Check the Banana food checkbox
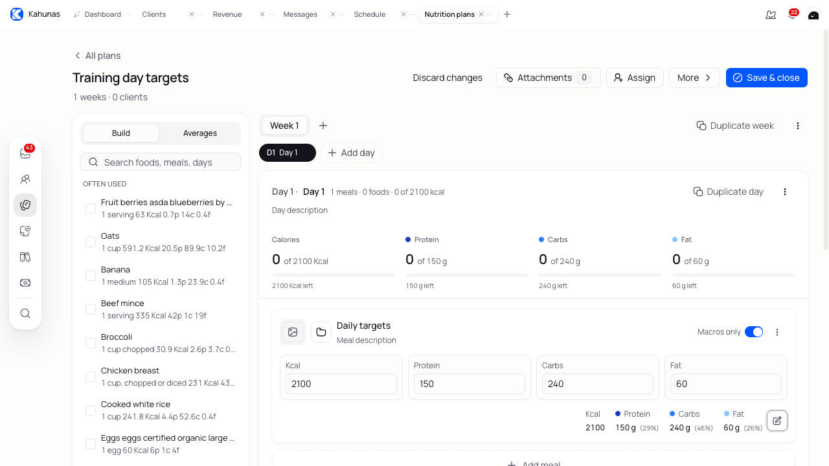 (91, 276)
